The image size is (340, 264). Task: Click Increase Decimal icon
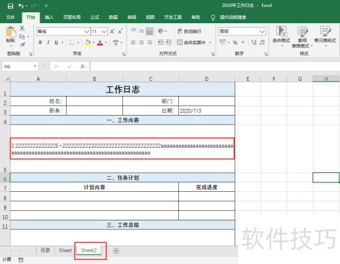pyautogui.click(x=254, y=42)
